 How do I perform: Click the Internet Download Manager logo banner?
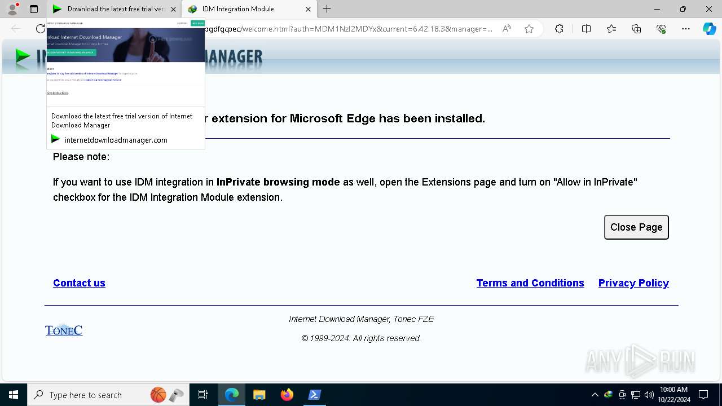pyautogui.click(x=138, y=57)
